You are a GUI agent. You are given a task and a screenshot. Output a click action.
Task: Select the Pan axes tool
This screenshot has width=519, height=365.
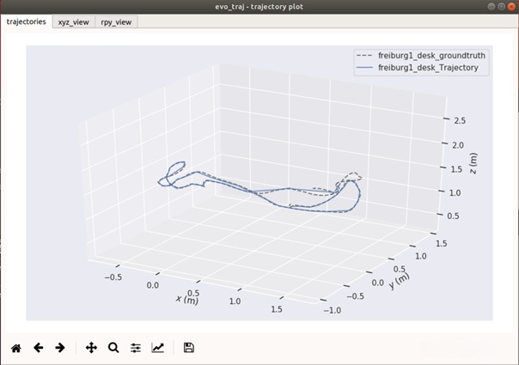91,348
